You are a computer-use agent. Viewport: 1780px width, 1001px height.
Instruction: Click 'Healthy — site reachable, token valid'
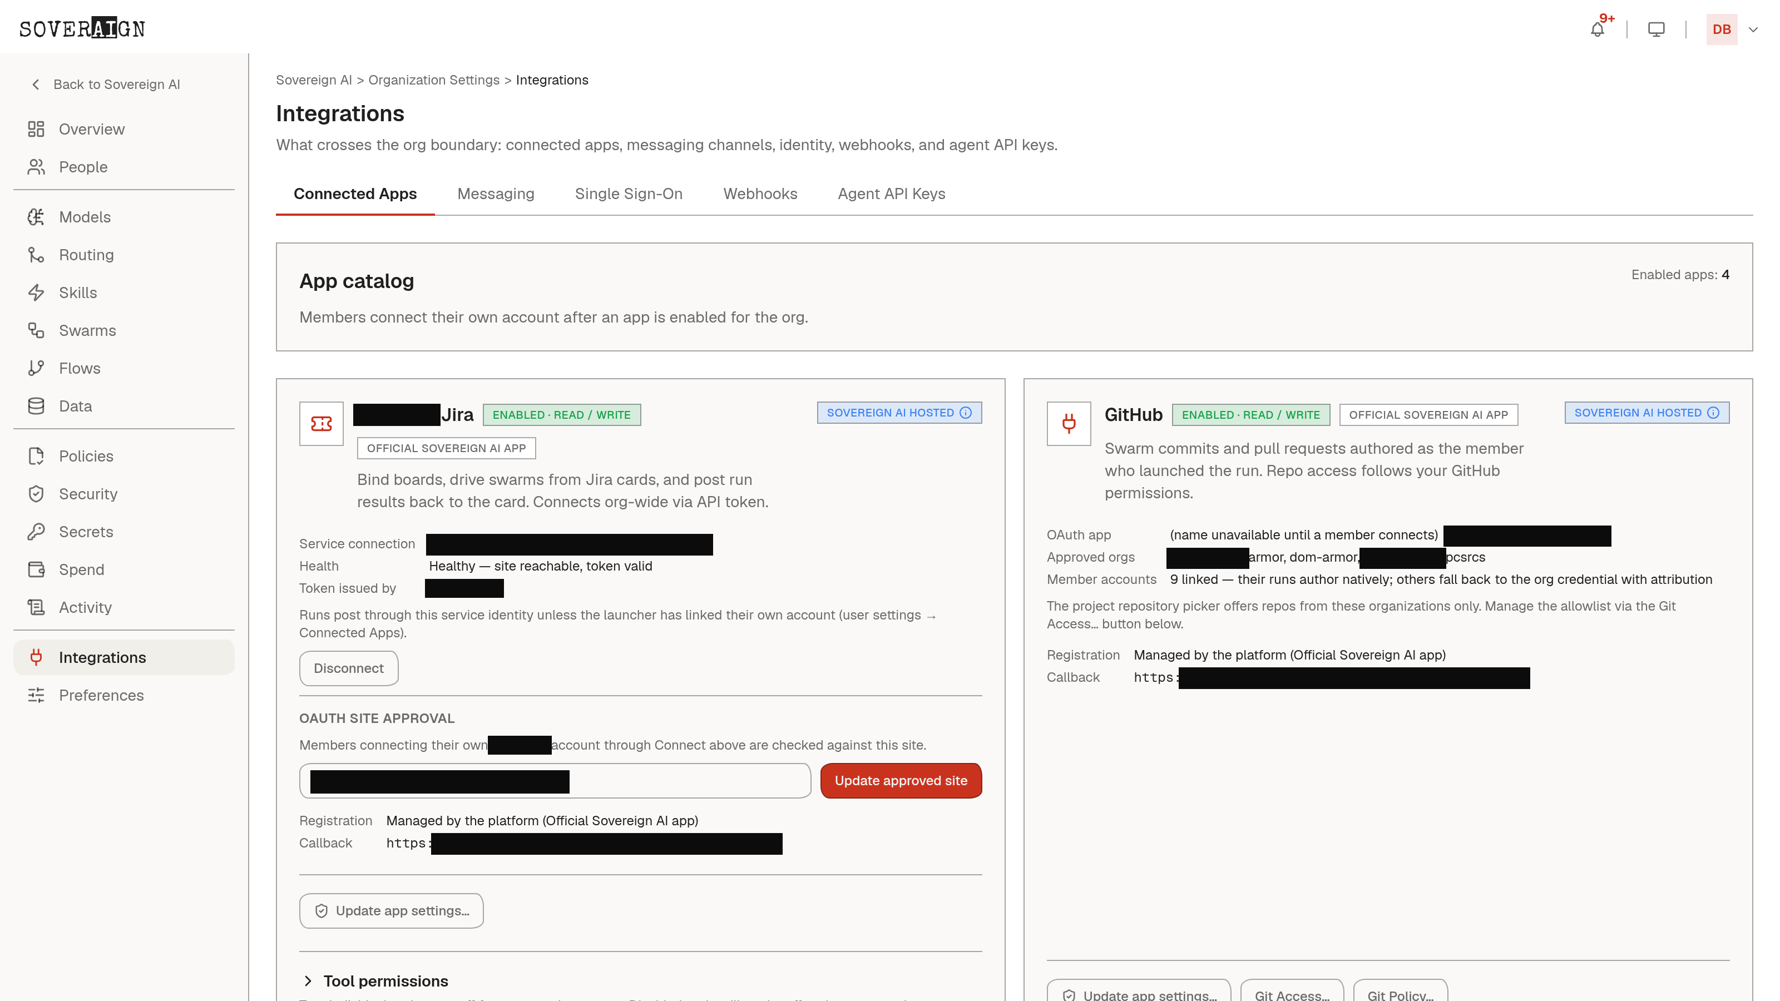coord(540,566)
